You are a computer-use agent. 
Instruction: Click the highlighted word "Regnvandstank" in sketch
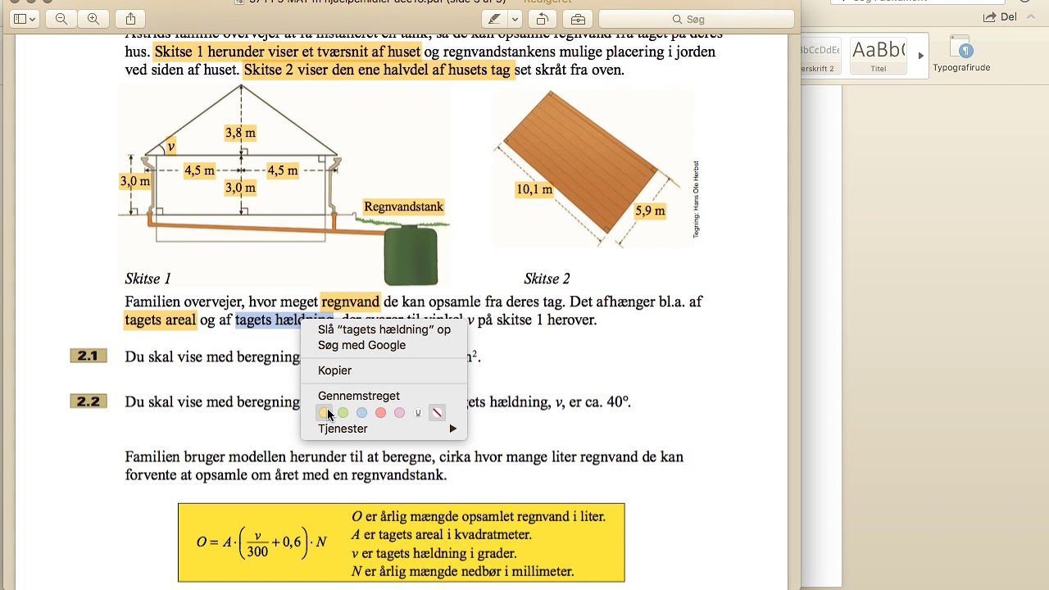[404, 207]
